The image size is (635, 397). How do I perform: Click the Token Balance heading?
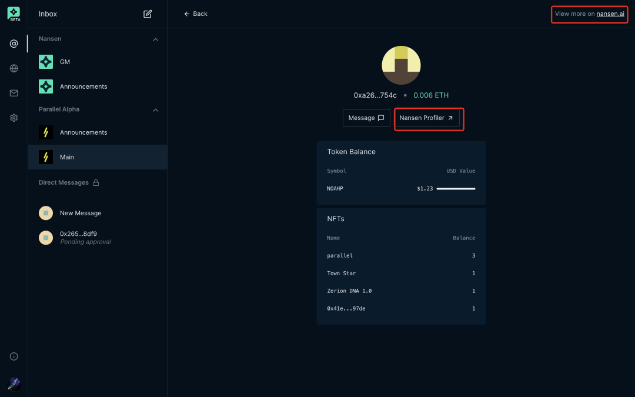coord(351,152)
